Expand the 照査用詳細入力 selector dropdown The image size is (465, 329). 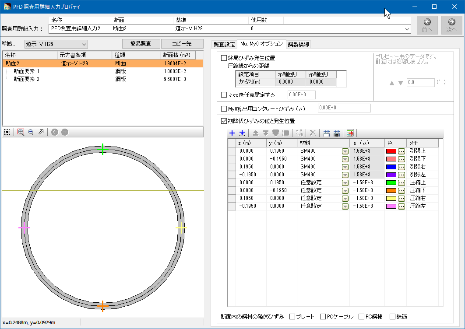pos(407,28)
